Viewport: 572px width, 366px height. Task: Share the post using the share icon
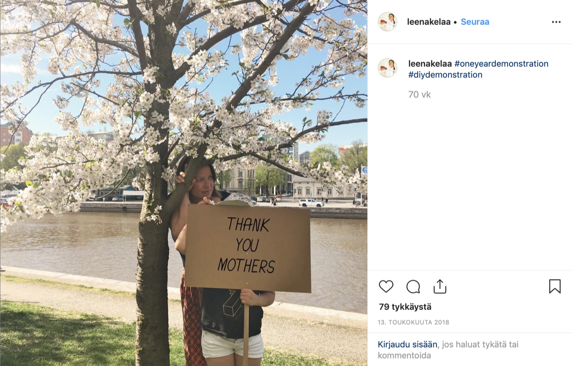click(x=439, y=286)
